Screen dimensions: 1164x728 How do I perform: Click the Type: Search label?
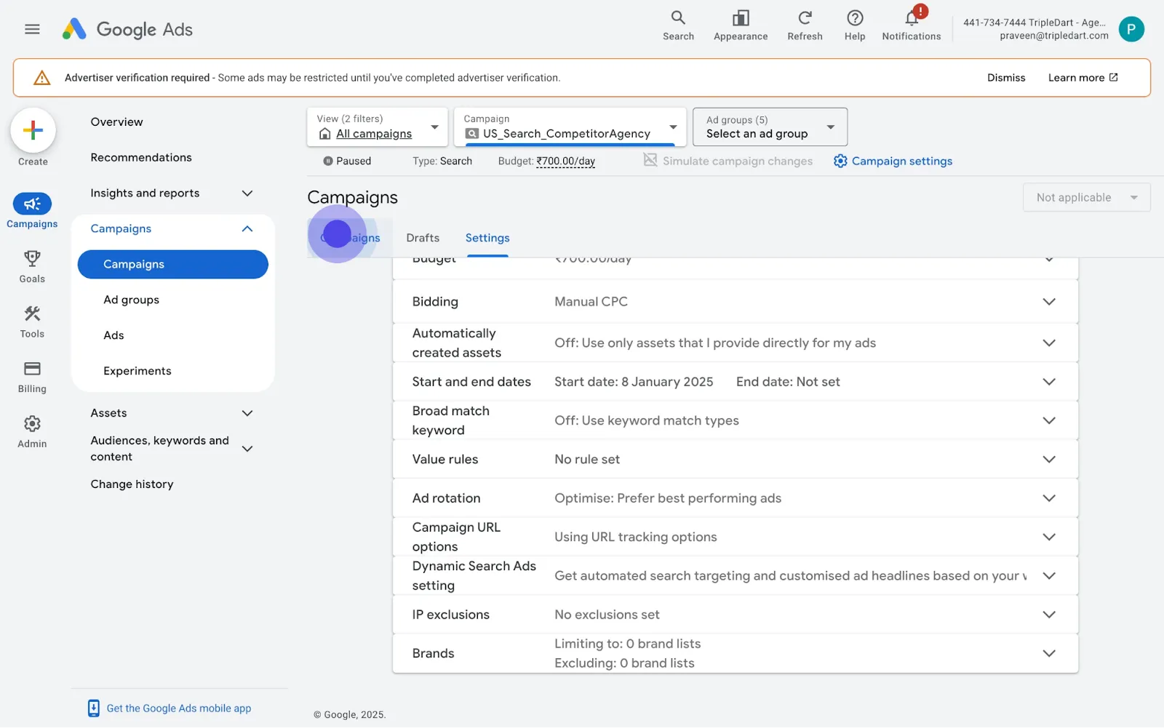click(x=442, y=161)
